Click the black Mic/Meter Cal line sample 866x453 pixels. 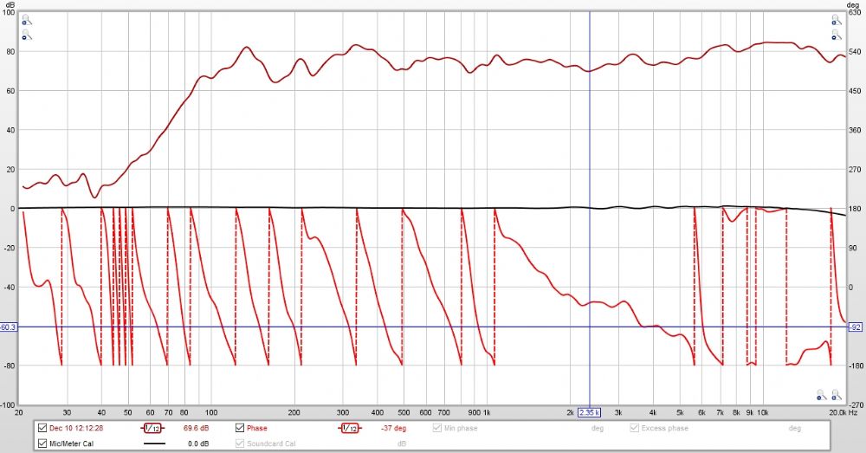(153, 443)
